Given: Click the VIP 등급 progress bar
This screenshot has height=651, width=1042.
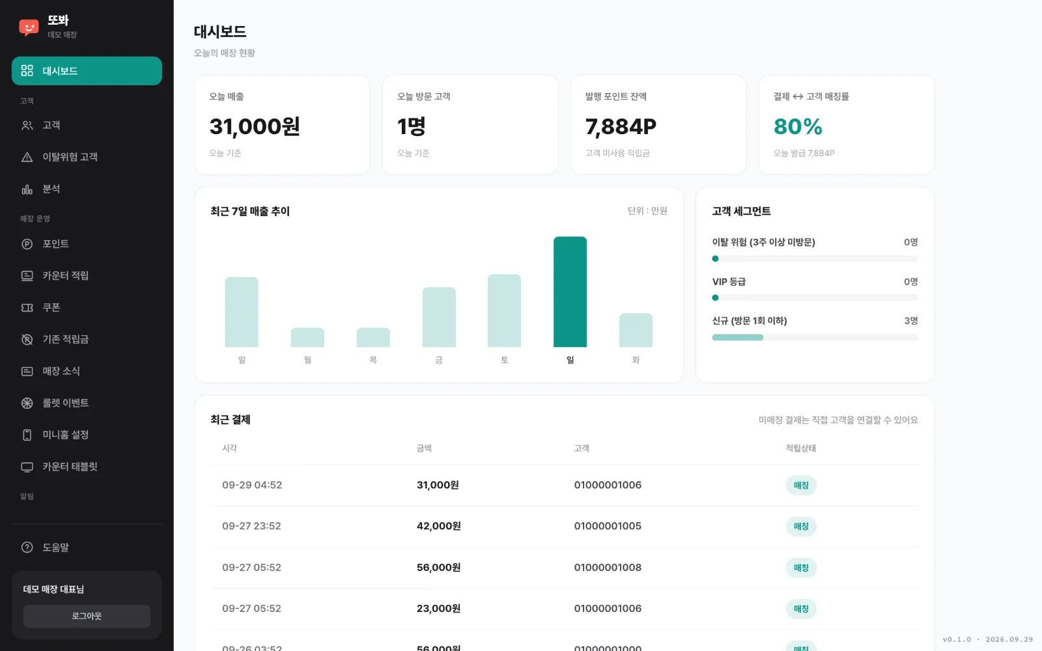Looking at the screenshot, I should (815, 298).
